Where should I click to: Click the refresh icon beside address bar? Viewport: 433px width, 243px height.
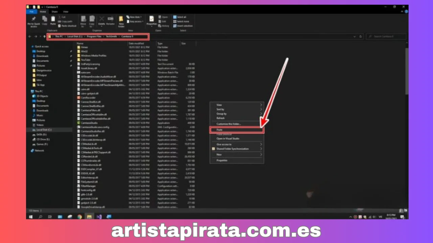coord(361,36)
